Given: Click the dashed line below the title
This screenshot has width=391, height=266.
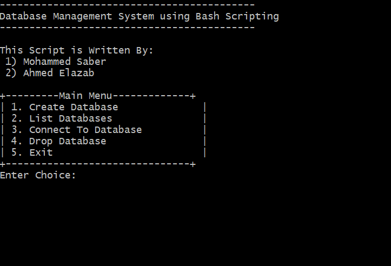Looking at the screenshot, I should click(x=127, y=28).
